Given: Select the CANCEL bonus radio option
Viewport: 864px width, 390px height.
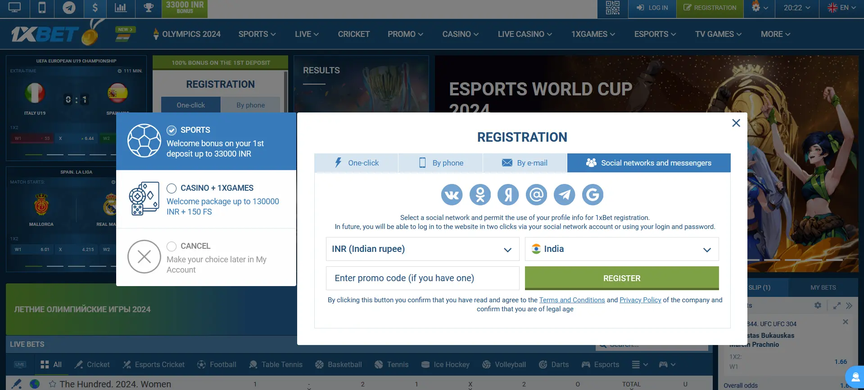Looking at the screenshot, I should pyautogui.click(x=172, y=247).
